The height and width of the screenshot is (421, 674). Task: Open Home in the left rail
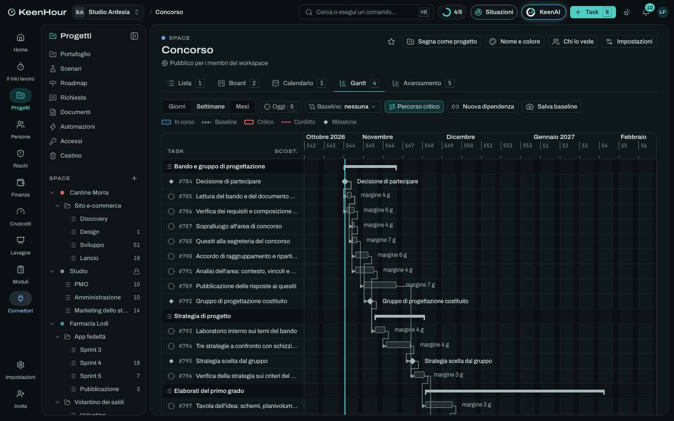(21, 42)
